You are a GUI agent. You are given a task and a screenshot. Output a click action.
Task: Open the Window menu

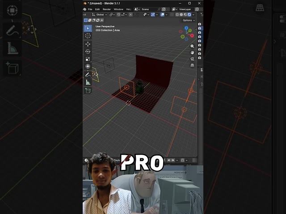118,9
